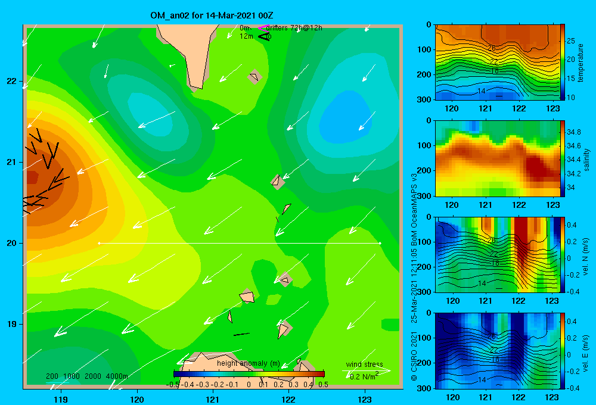Click latitude label 21 on main map
This screenshot has width=596, height=405.
pyautogui.click(x=12, y=162)
